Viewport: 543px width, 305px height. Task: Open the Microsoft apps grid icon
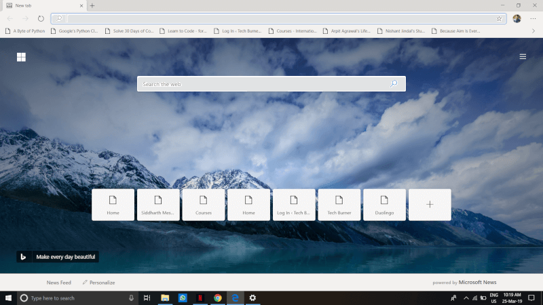pos(21,57)
